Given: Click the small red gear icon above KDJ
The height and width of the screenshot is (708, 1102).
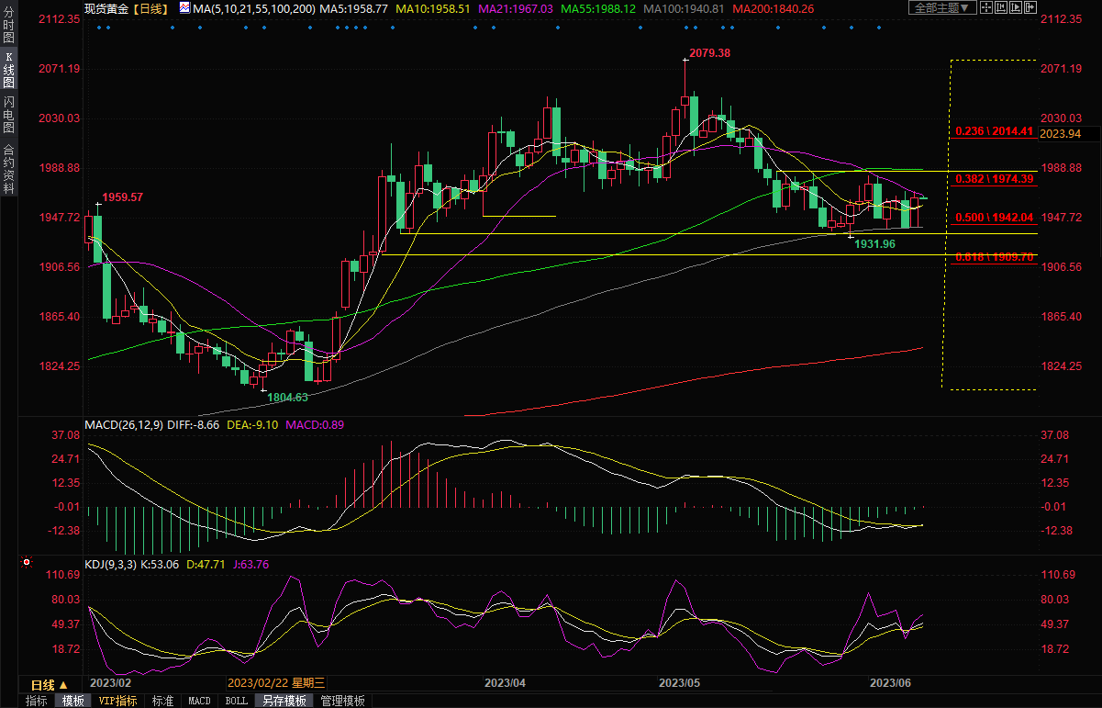Looking at the screenshot, I should 27,561.
